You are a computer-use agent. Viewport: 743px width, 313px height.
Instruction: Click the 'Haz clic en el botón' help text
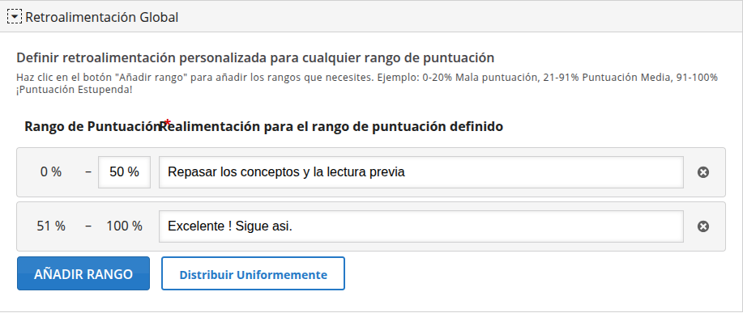pos(367,83)
